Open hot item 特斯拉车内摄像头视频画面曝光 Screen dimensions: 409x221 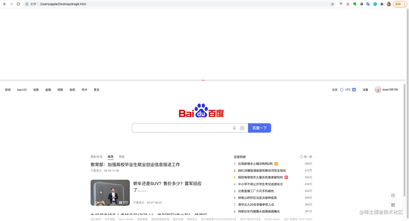click(x=259, y=212)
